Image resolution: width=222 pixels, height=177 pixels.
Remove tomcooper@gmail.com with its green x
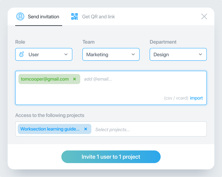tap(75, 79)
